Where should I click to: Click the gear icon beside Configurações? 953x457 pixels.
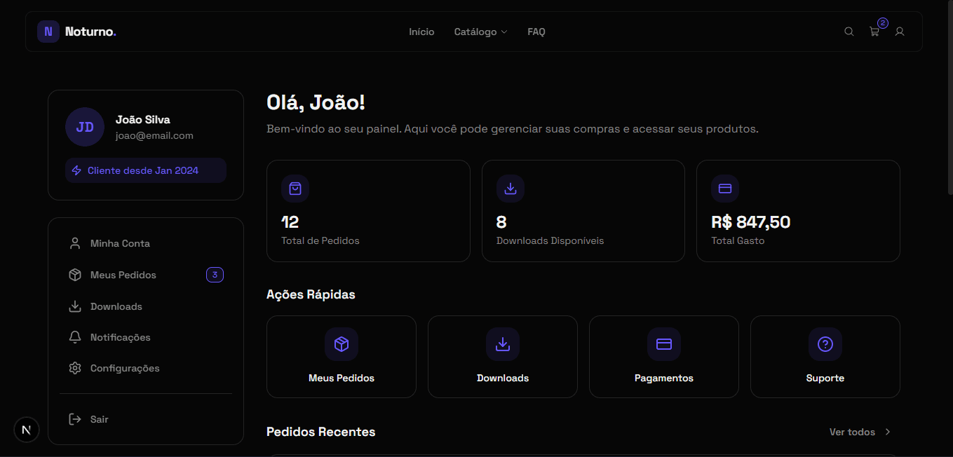tap(75, 368)
